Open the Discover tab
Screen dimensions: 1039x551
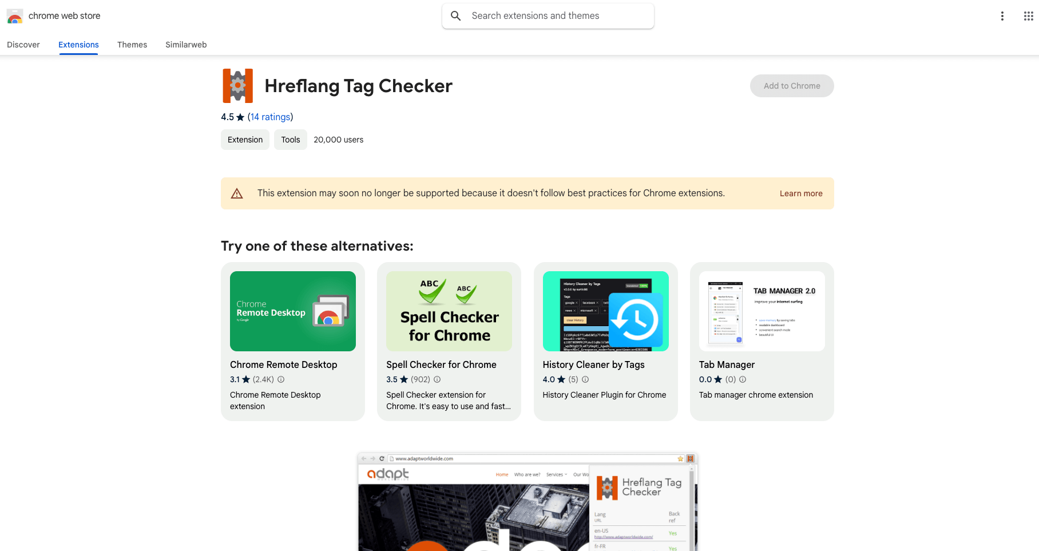(x=23, y=45)
